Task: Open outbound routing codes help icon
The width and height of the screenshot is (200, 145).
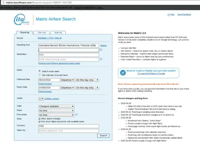Action: click(x=101, y=50)
